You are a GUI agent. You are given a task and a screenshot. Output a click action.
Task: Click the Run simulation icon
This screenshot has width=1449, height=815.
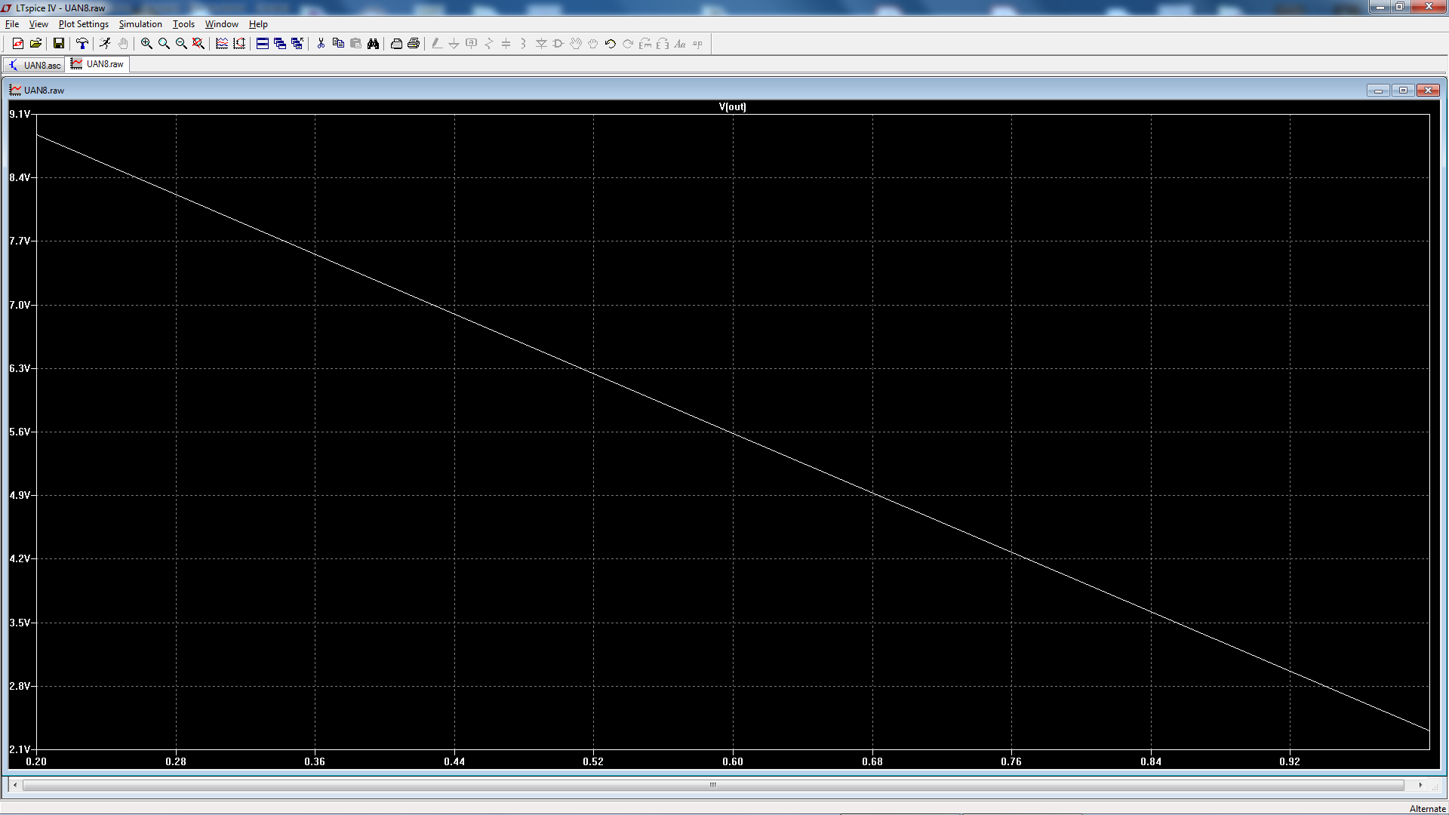(x=105, y=44)
